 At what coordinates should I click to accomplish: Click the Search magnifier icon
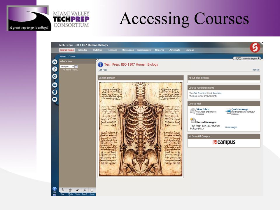point(85,190)
